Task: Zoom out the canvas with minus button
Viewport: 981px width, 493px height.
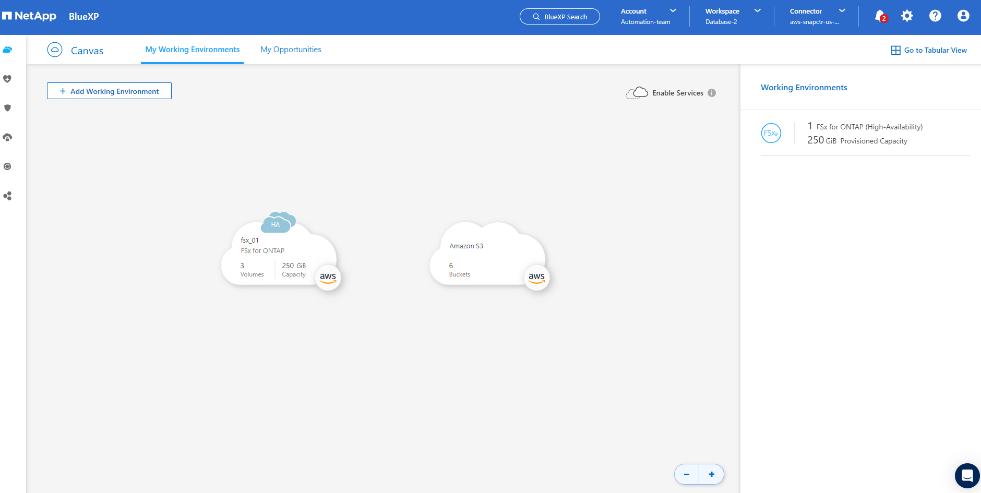Action: (x=687, y=474)
